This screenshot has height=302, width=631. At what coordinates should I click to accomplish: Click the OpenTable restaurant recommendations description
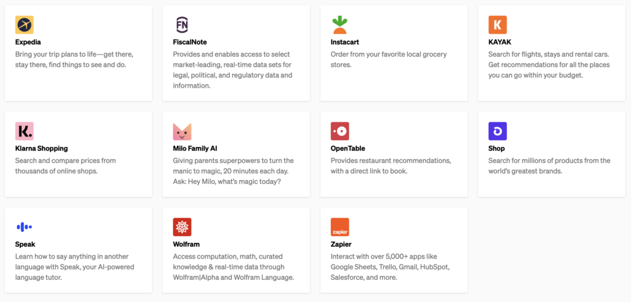click(391, 165)
